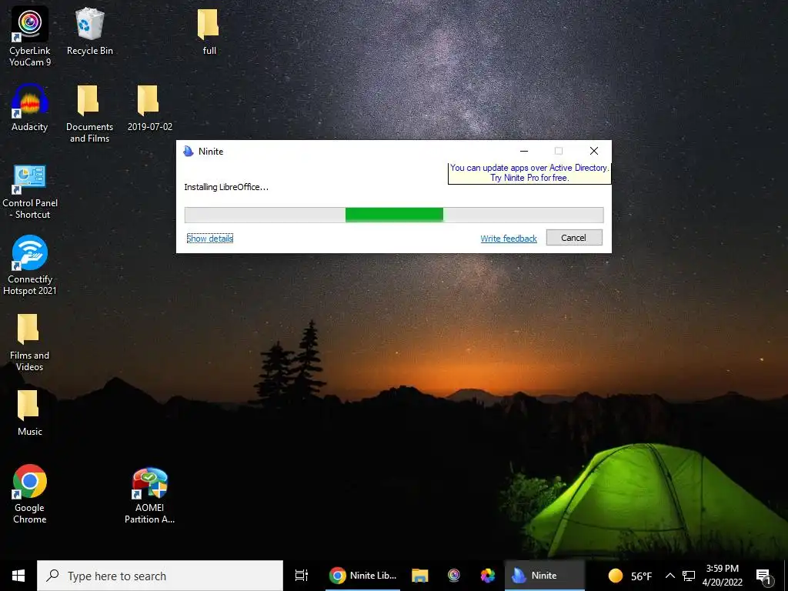Open Task View on taskbar

[x=302, y=576]
